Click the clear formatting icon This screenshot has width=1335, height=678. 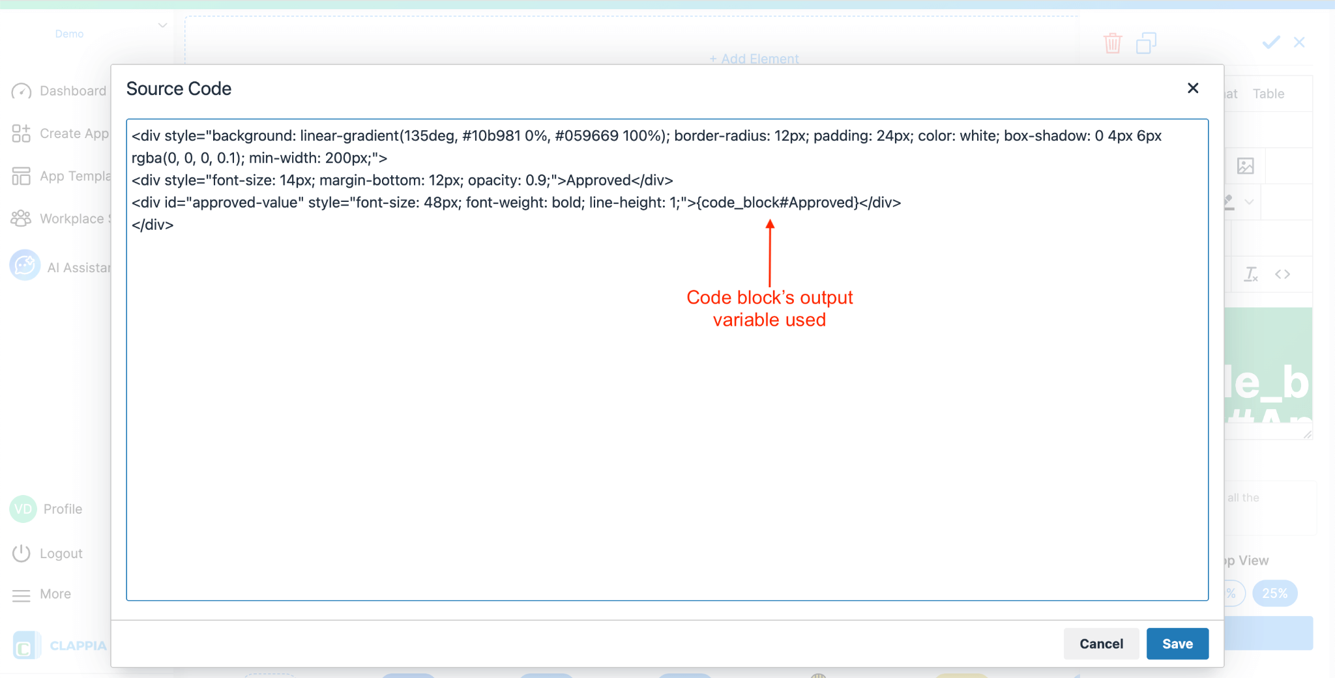tap(1250, 274)
